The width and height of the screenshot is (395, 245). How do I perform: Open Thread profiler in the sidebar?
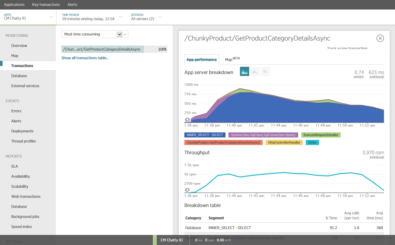(x=23, y=141)
